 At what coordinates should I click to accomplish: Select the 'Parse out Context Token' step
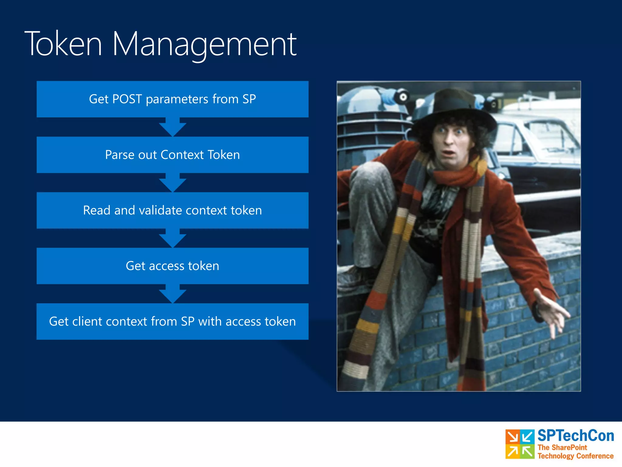pos(173,155)
